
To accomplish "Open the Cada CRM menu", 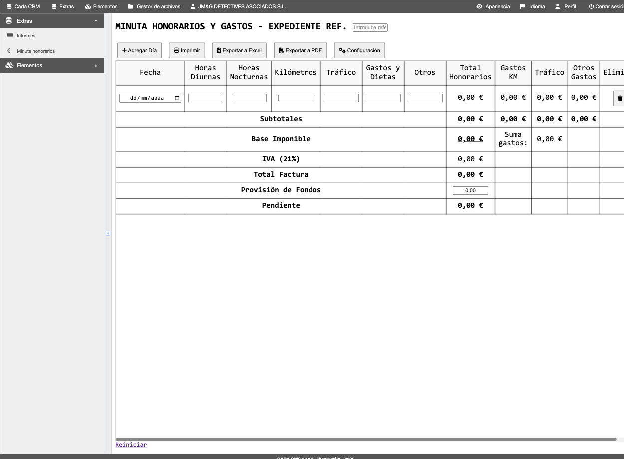I will point(23,6).
